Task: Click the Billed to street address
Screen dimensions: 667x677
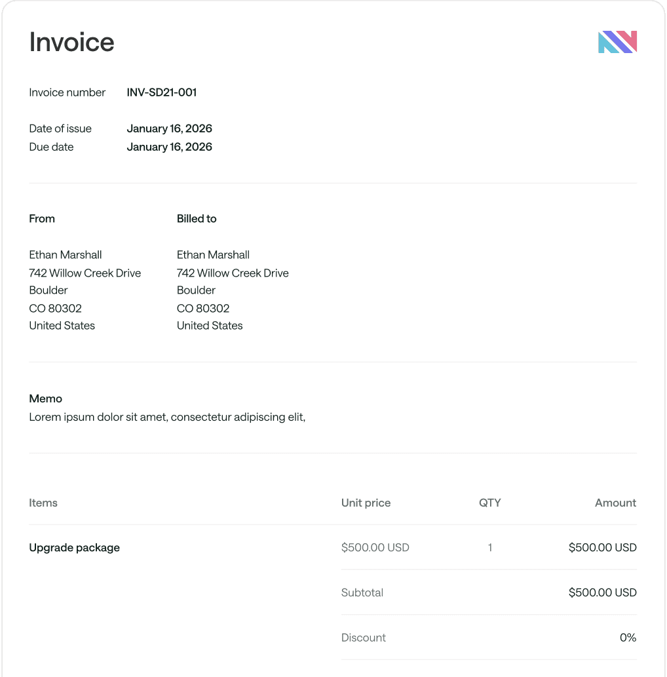Action: (233, 273)
